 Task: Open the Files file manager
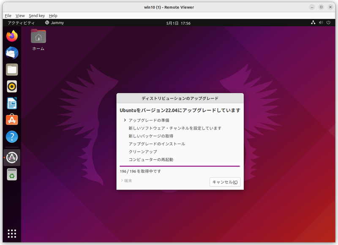click(11, 69)
